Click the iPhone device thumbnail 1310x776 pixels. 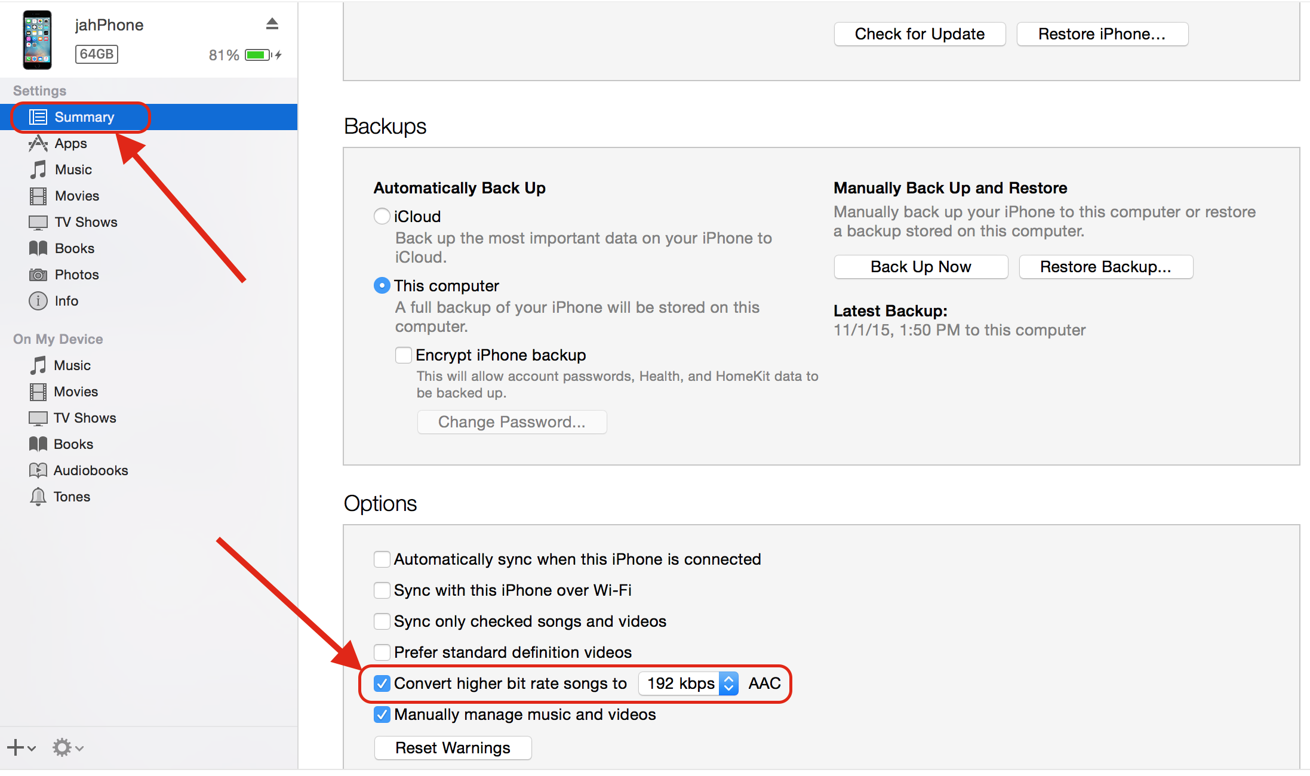pos(37,40)
